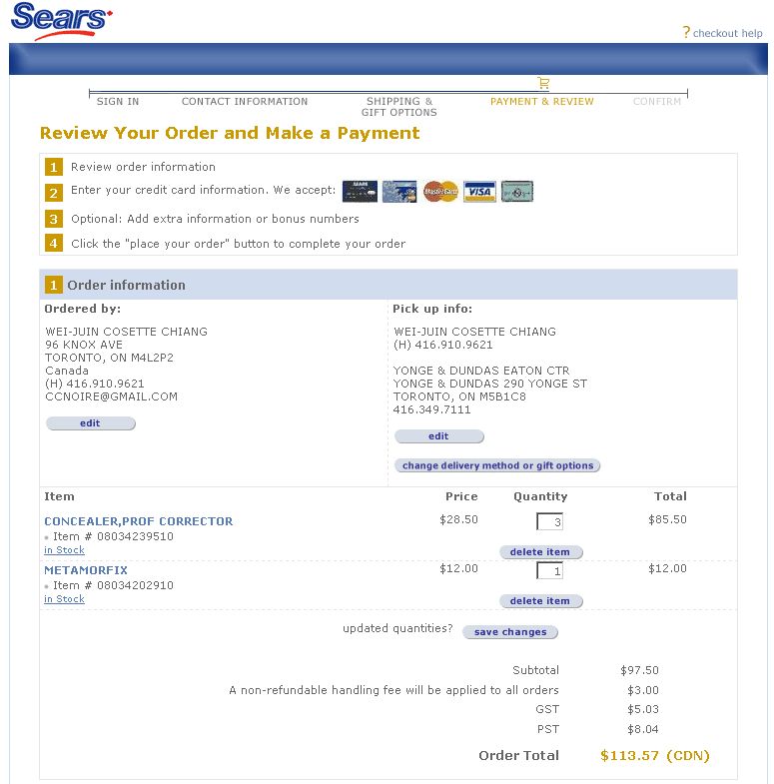Viewport: 774px width, 784px height.
Task: Change delivery method or gift options
Action: (497, 465)
